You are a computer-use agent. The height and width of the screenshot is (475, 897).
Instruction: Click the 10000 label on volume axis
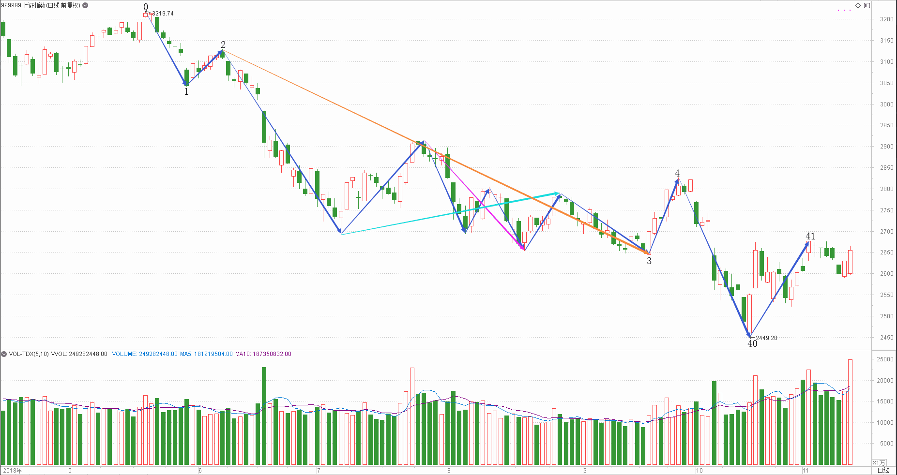pyautogui.click(x=885, y=423)
